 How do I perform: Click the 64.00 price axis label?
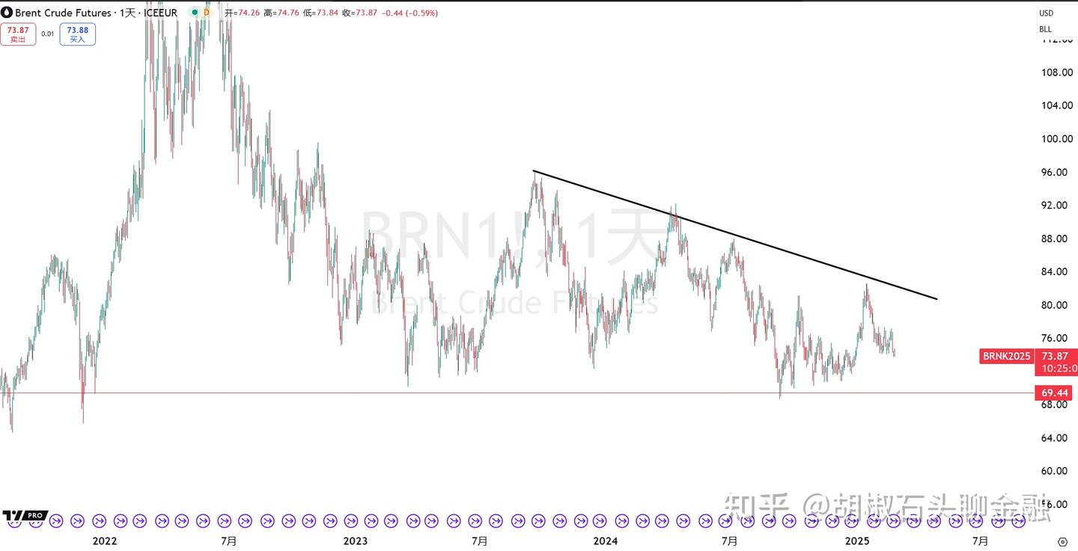point(1054,437)
